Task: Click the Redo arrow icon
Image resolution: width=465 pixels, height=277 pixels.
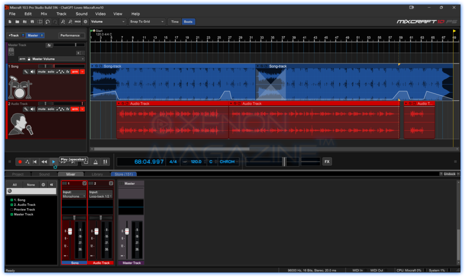Action: (55, 22)
